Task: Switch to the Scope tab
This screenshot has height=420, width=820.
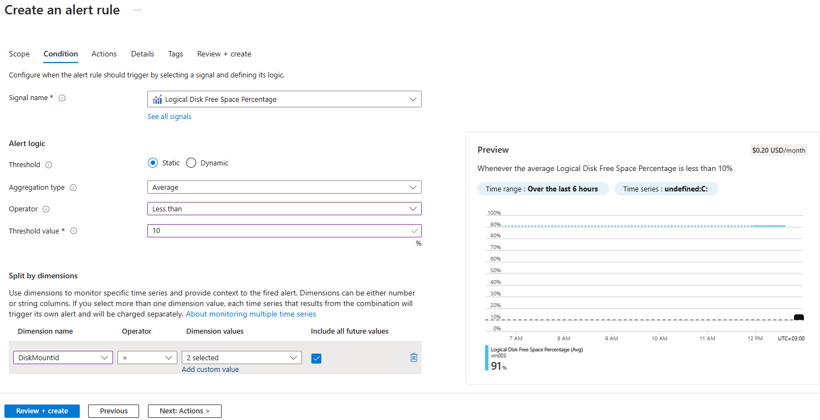Action: coord(19,54)
